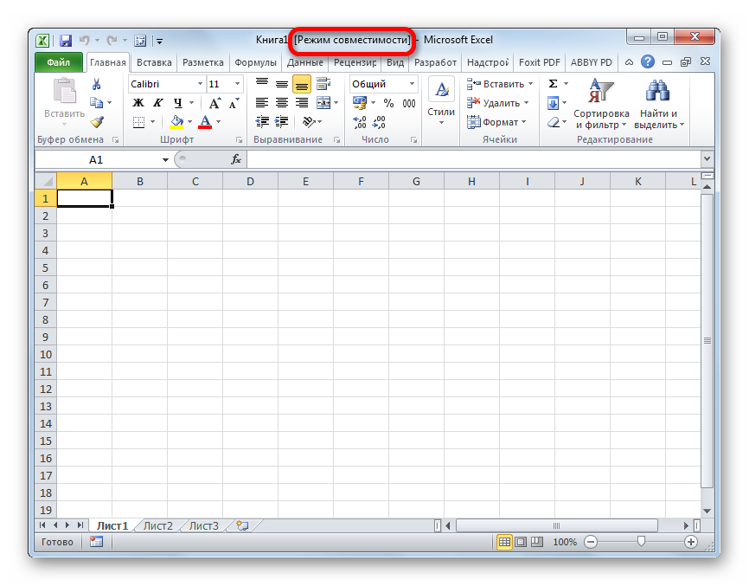Open the green Файл menu button
The image size is (749, 586).
pos(58,62)
